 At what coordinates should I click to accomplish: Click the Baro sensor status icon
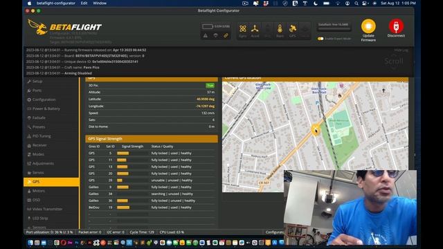coord(280,28)
